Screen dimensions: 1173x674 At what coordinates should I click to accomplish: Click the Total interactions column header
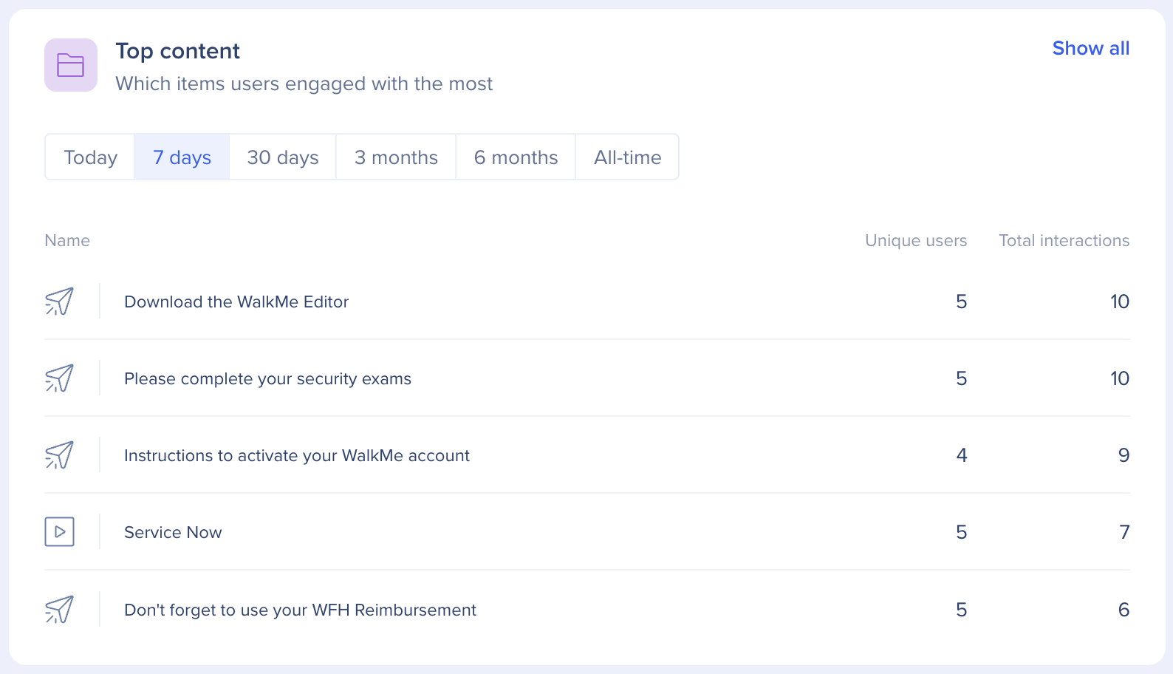pyautogui.click(x=1064, y=241)
